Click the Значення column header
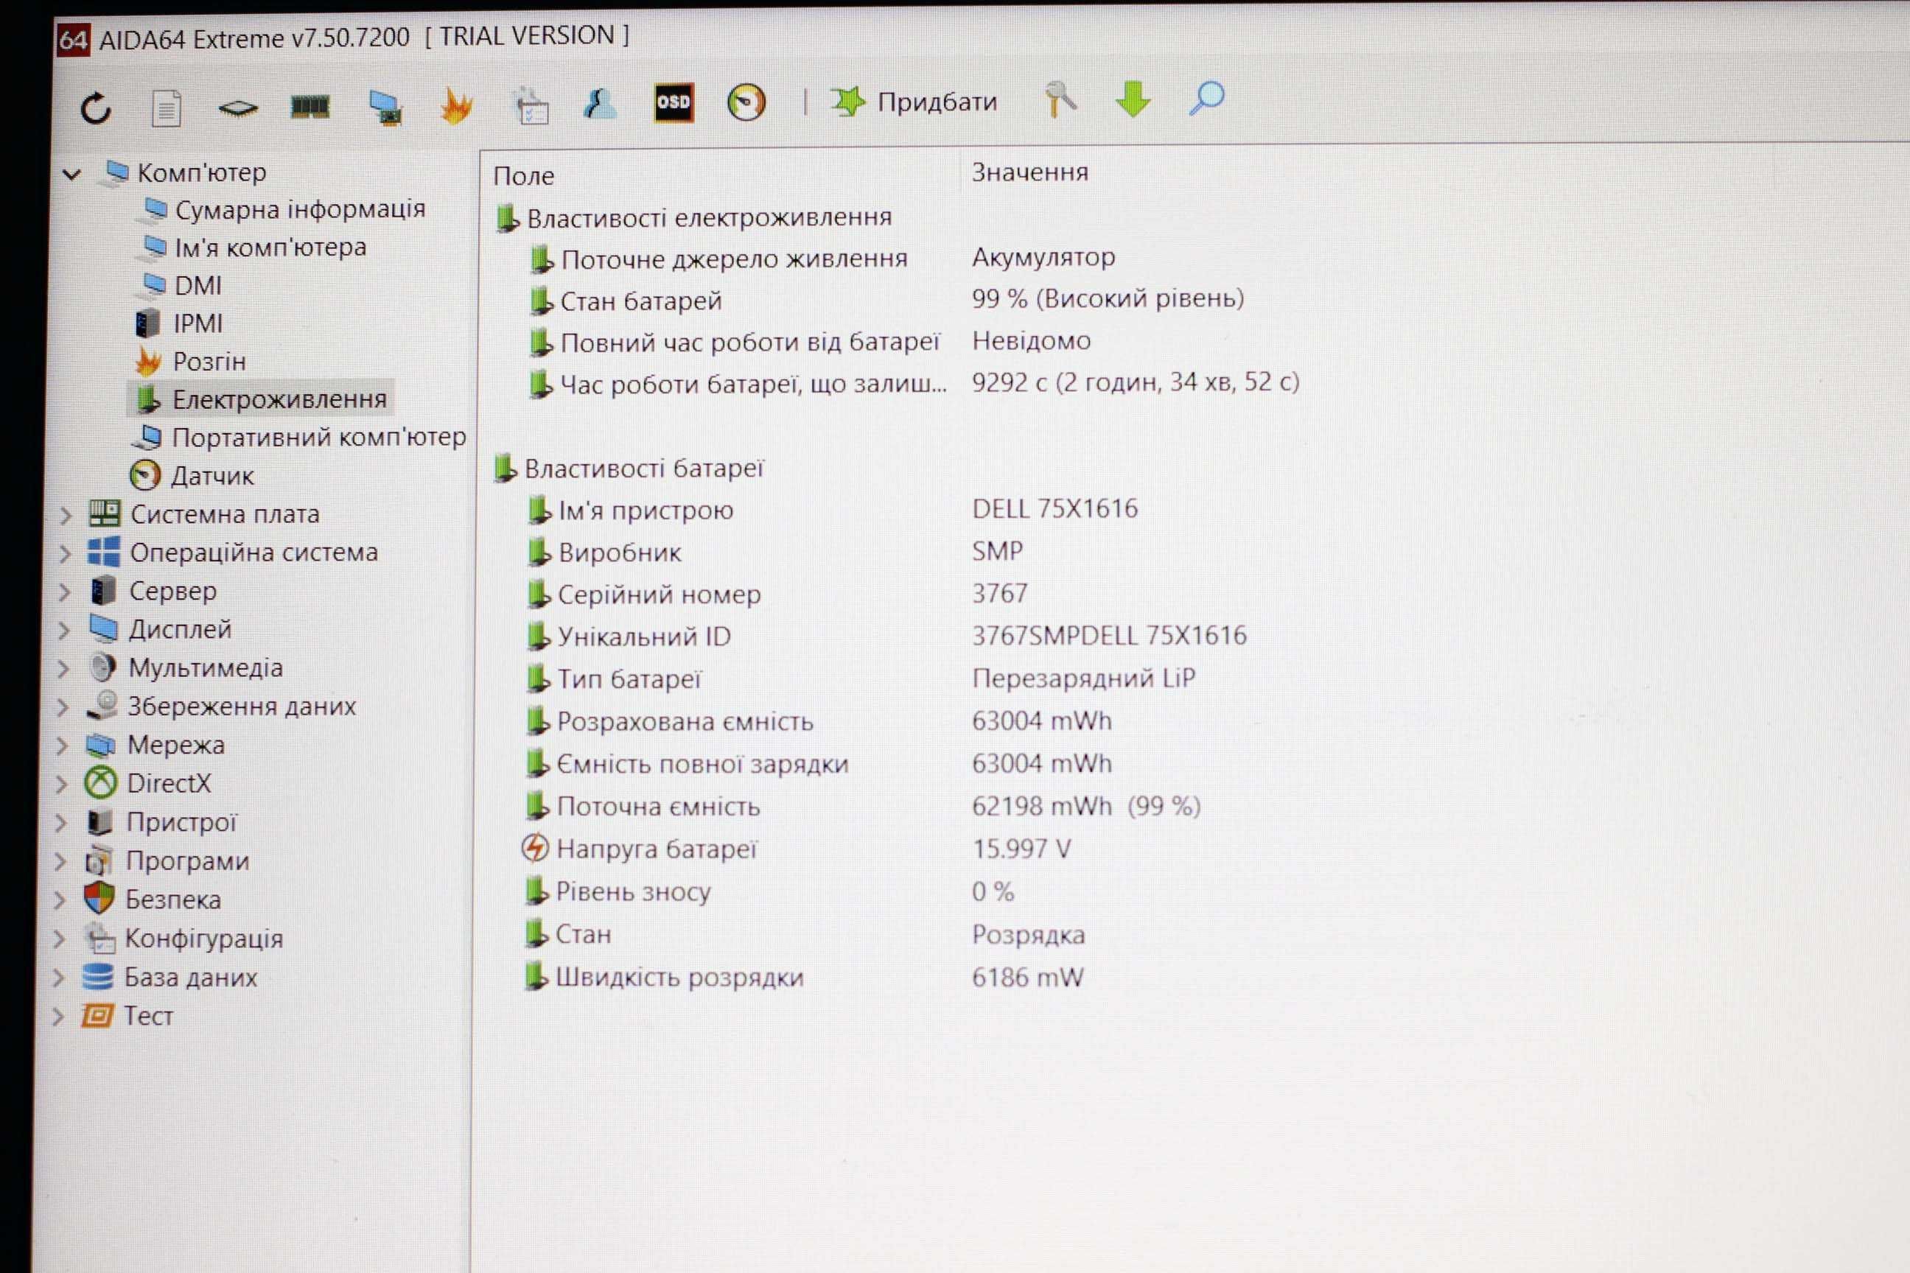Image resolution: width=1910 pixels, height=1273 pixels. (x=1029, y=172)
